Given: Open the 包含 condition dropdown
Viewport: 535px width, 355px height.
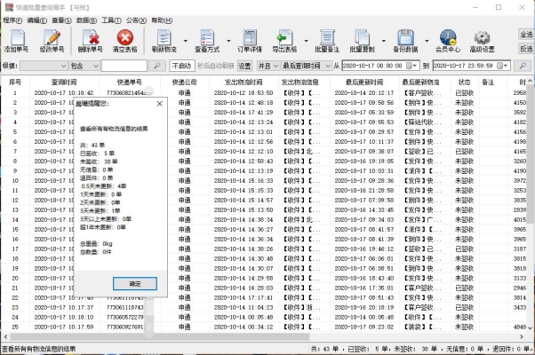Looking at the screenshot, I should click(x=84, y=66).
